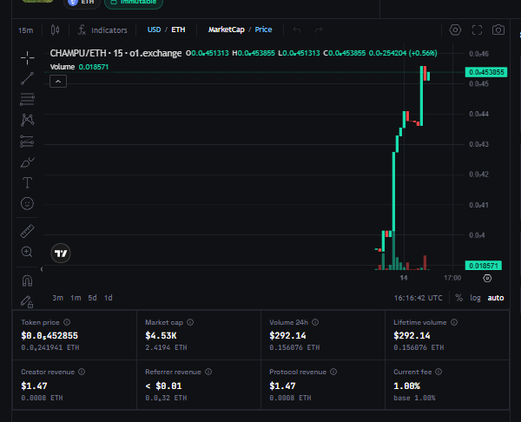Click the Current fee info icon
The image size is (521, 422).
click(x=439, y=372)
